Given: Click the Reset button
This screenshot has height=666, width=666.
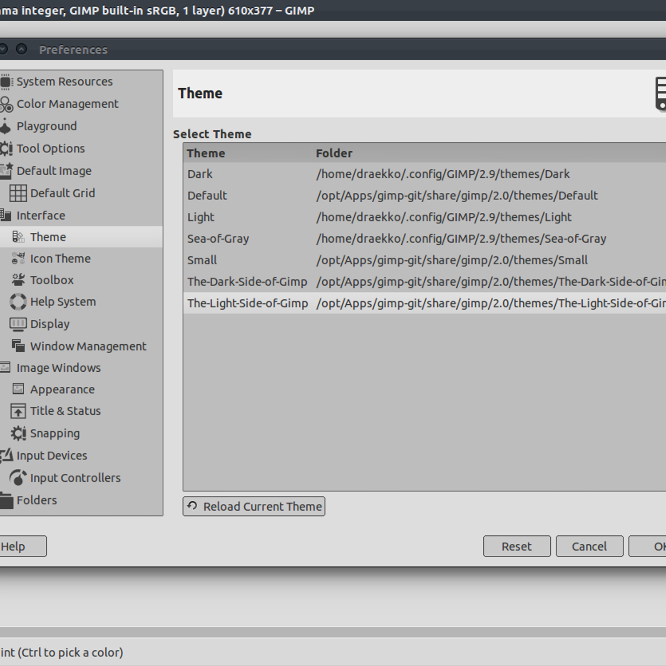Looking at the screenshot, I should pyautogui.click(x=517, y=547).
